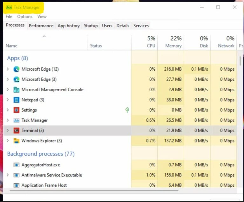Screen dimensions: 244x202
Task: Expand Antimalware Service Executable row
Action: pos(8,175)
